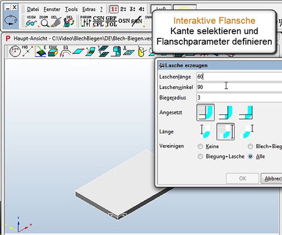Image resolution: width=282 pixels, height=235 pixels.
Task: Select the EDGE box tool
Action: [53, 52]
